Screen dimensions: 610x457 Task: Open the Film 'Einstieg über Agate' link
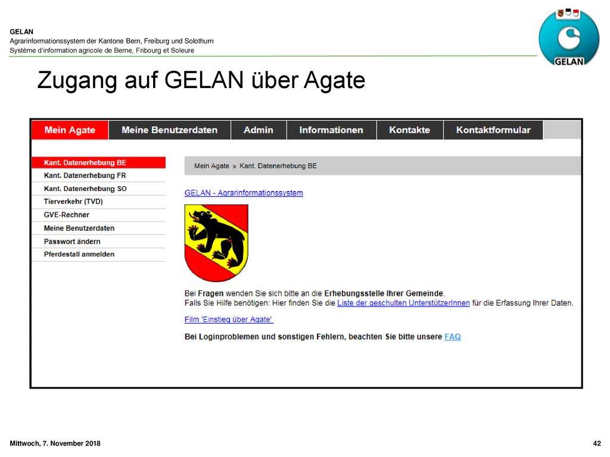229,320
